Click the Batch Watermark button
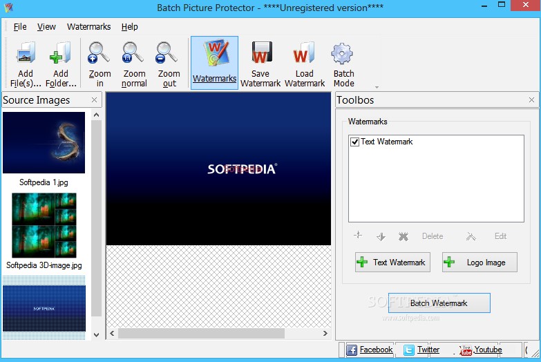This screenshot has width=541, height=362. pyautogui.click(x=439, y=303)
